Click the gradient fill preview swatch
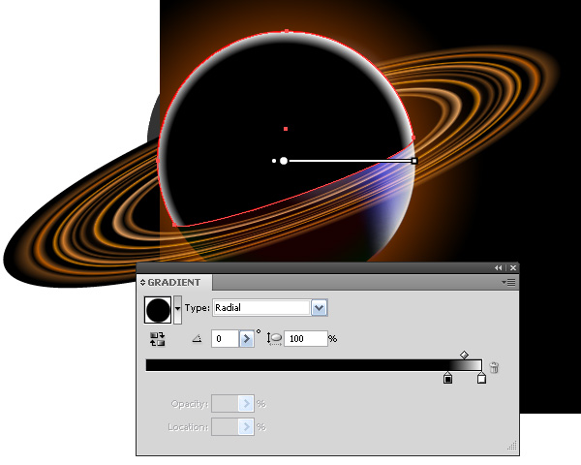This screenshot has width=581, height=465. coord(158,310)
